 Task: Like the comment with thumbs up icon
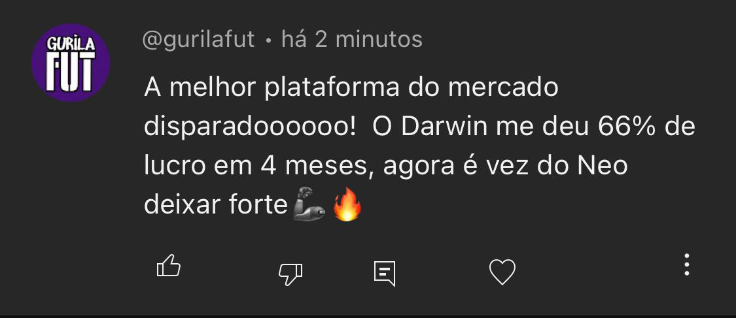click(x=168, y=266)
